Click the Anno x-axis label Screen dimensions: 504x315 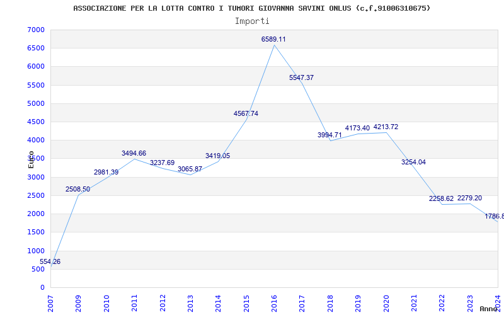[488, 309]
